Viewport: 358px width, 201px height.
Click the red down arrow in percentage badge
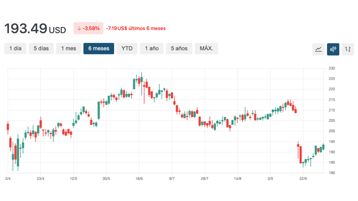tap(79, 29)
